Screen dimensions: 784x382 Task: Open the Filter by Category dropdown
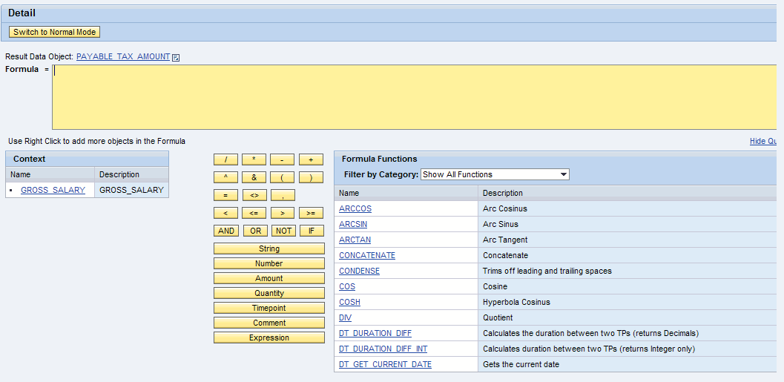pos(495,174)
